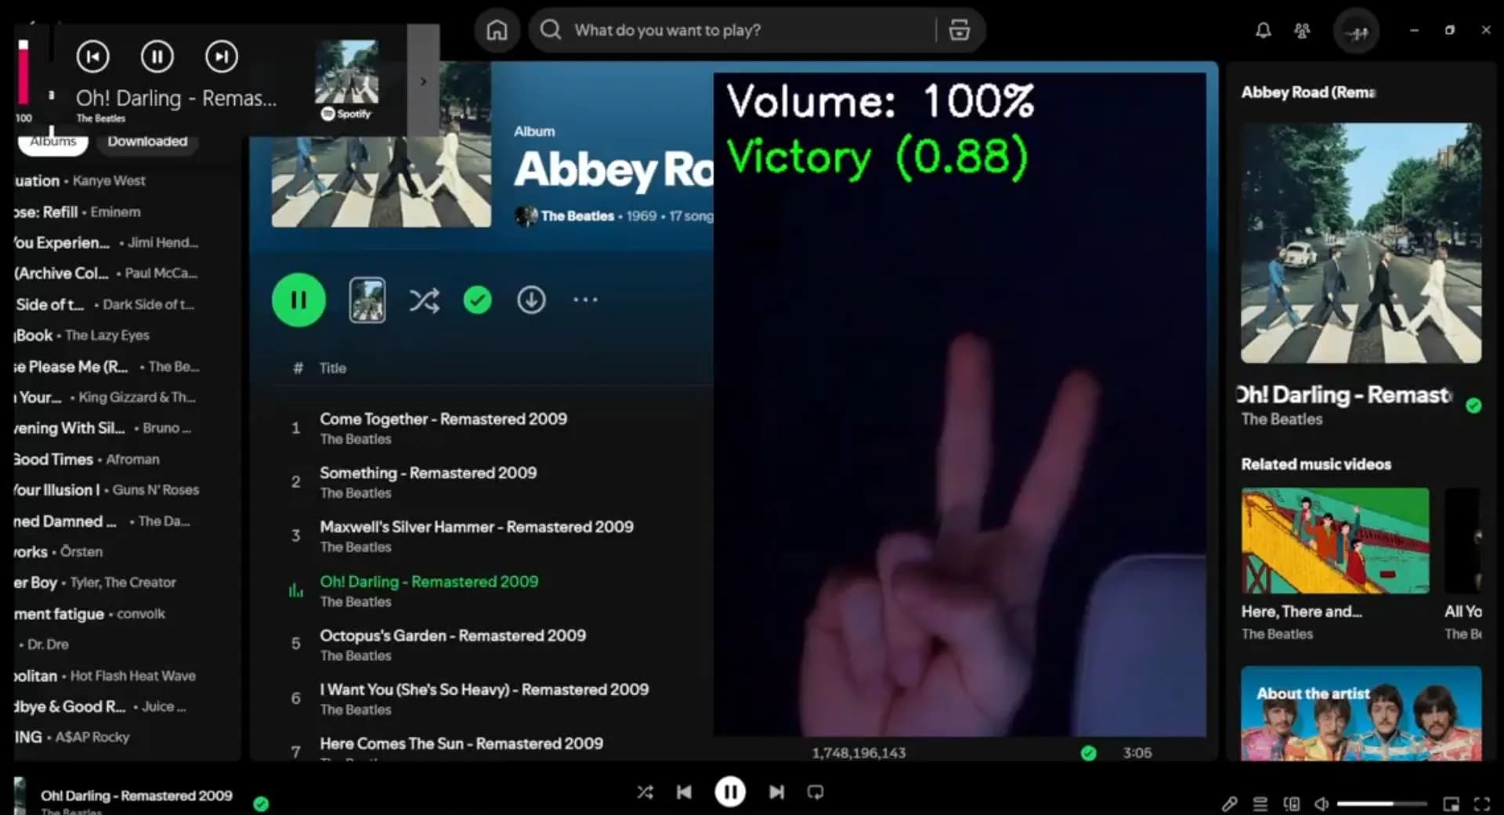
Task: Open The Lazy Eyes album in library
Action: coord(106,335)
